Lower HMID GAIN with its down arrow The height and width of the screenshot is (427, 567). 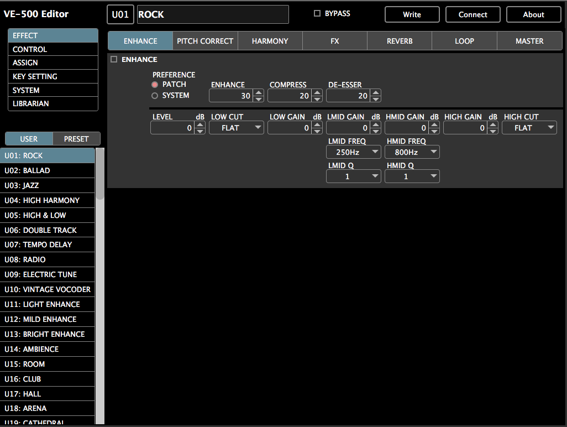coord(434,131)
